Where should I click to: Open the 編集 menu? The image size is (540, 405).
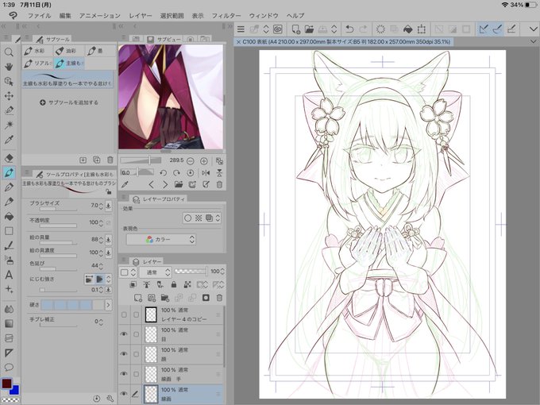coord(65,16)
